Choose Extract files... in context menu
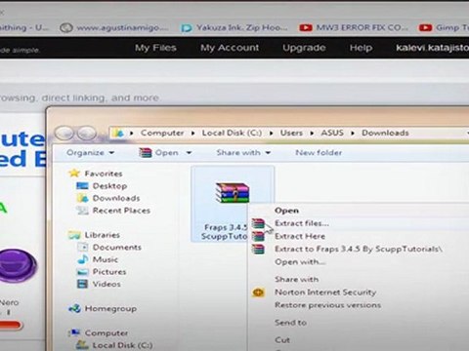This screenshot has height=351, width=469. coord(302,223)
